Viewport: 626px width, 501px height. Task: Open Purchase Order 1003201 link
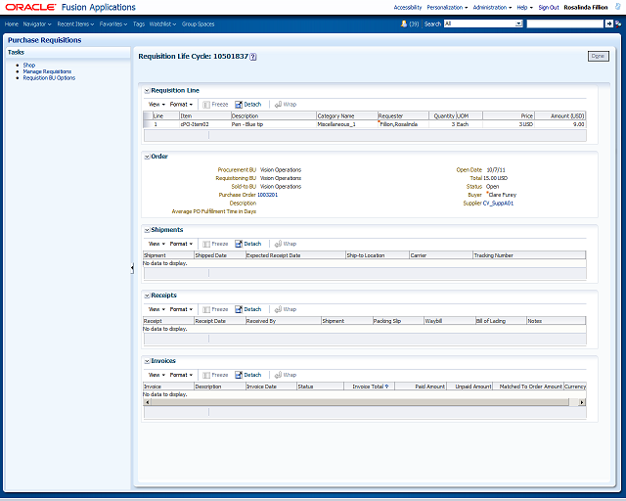tap(267, 195)
